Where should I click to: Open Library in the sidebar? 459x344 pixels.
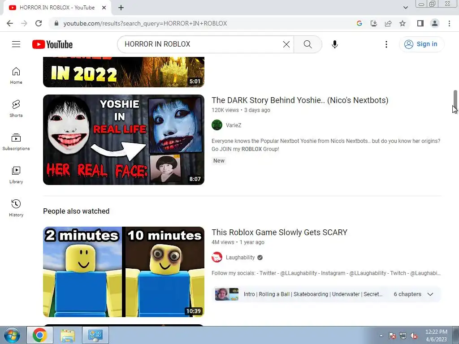pos(16,175)
